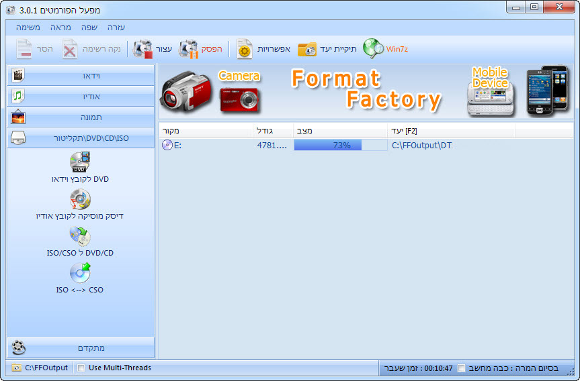Click the C:\FFOutput path in status bar
This screenshot has width=580, height=381.
click(46, 368)
